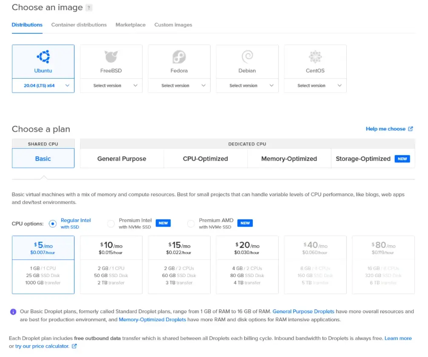
Task: Choose the $80/mo plan card
Action: [x=383, y=265]
